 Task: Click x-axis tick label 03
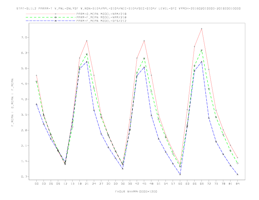[x=43, y=184]
